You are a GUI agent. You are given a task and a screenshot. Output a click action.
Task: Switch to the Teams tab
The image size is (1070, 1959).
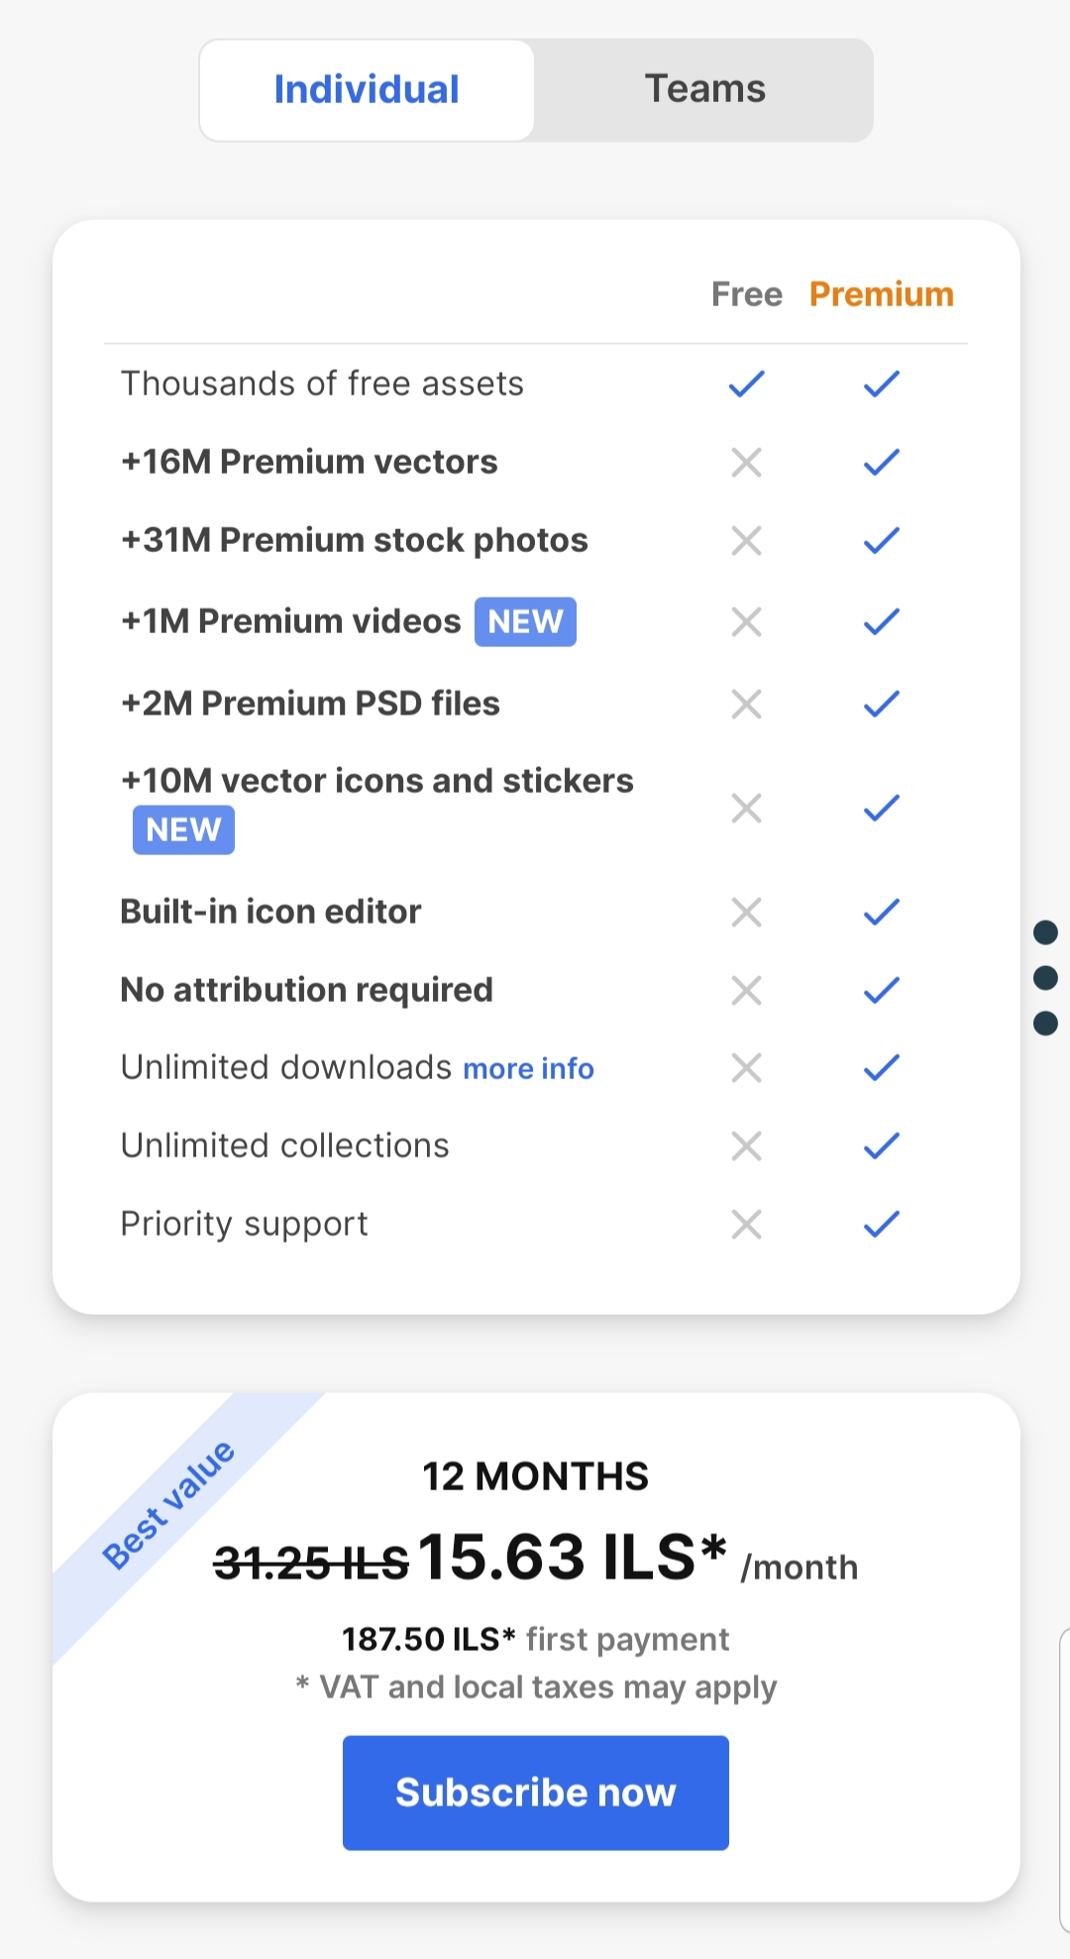point(704,90)
